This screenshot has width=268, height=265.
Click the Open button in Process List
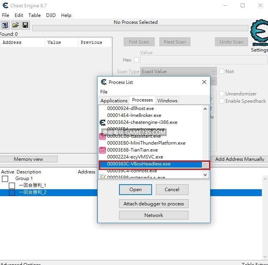[135, 190]
